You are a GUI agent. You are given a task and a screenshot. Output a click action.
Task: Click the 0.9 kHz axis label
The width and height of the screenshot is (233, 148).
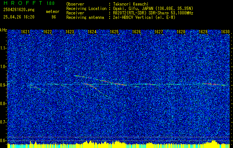pos(3,85)
